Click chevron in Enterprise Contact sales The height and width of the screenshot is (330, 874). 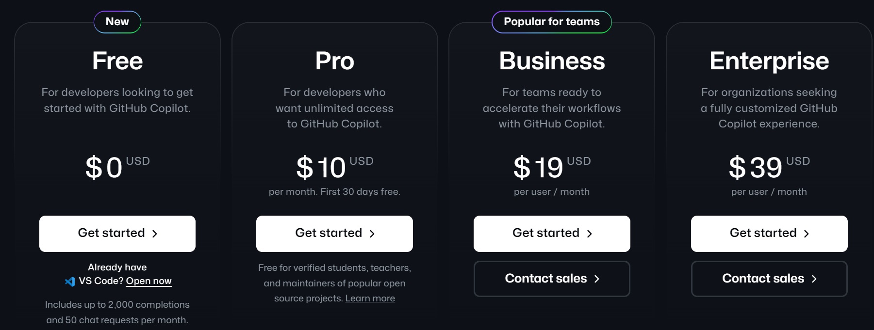click(814, 279)
